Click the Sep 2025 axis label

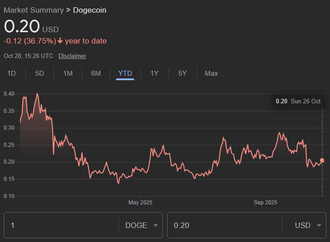coord(265,203)
